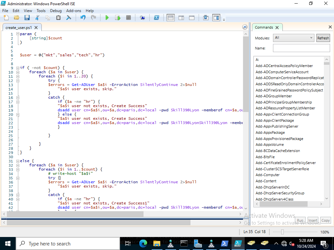
Task: Open the Add-ons menu
Action: 73,11
